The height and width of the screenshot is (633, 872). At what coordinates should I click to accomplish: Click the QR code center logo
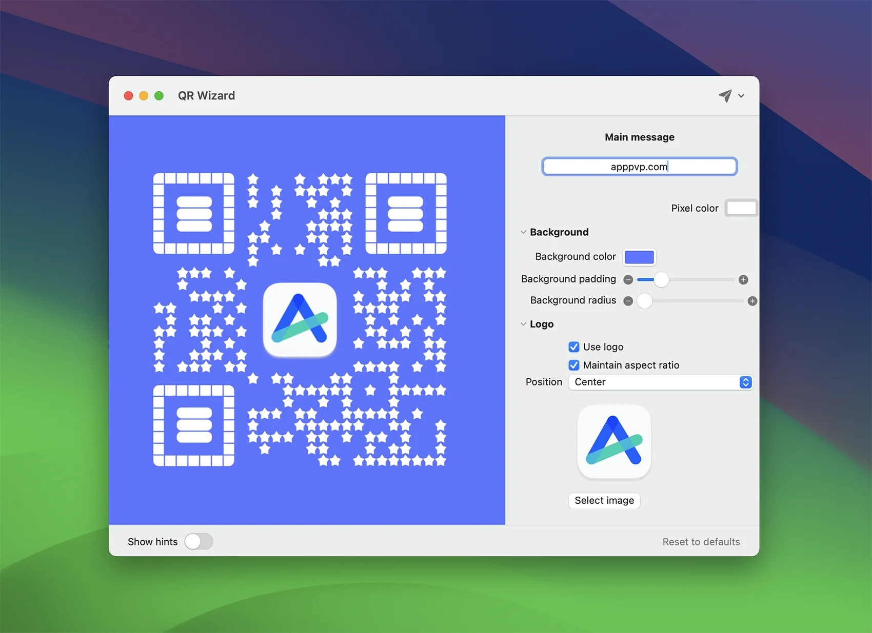pyautogui.click(x=300, y=319)
